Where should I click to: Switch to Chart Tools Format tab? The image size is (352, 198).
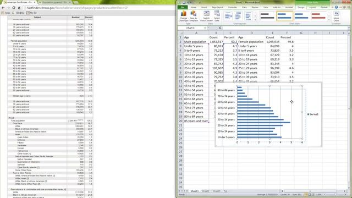click(324, 7)
